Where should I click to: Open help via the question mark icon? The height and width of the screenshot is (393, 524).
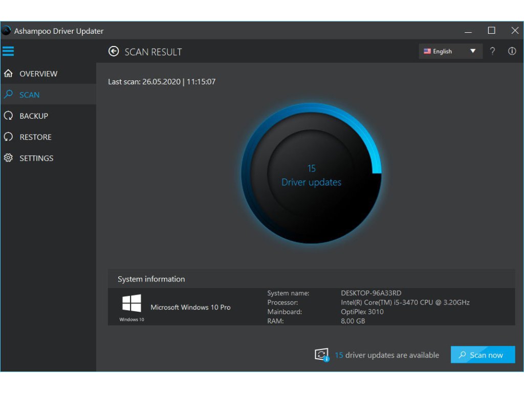click(x=492, y=51)
